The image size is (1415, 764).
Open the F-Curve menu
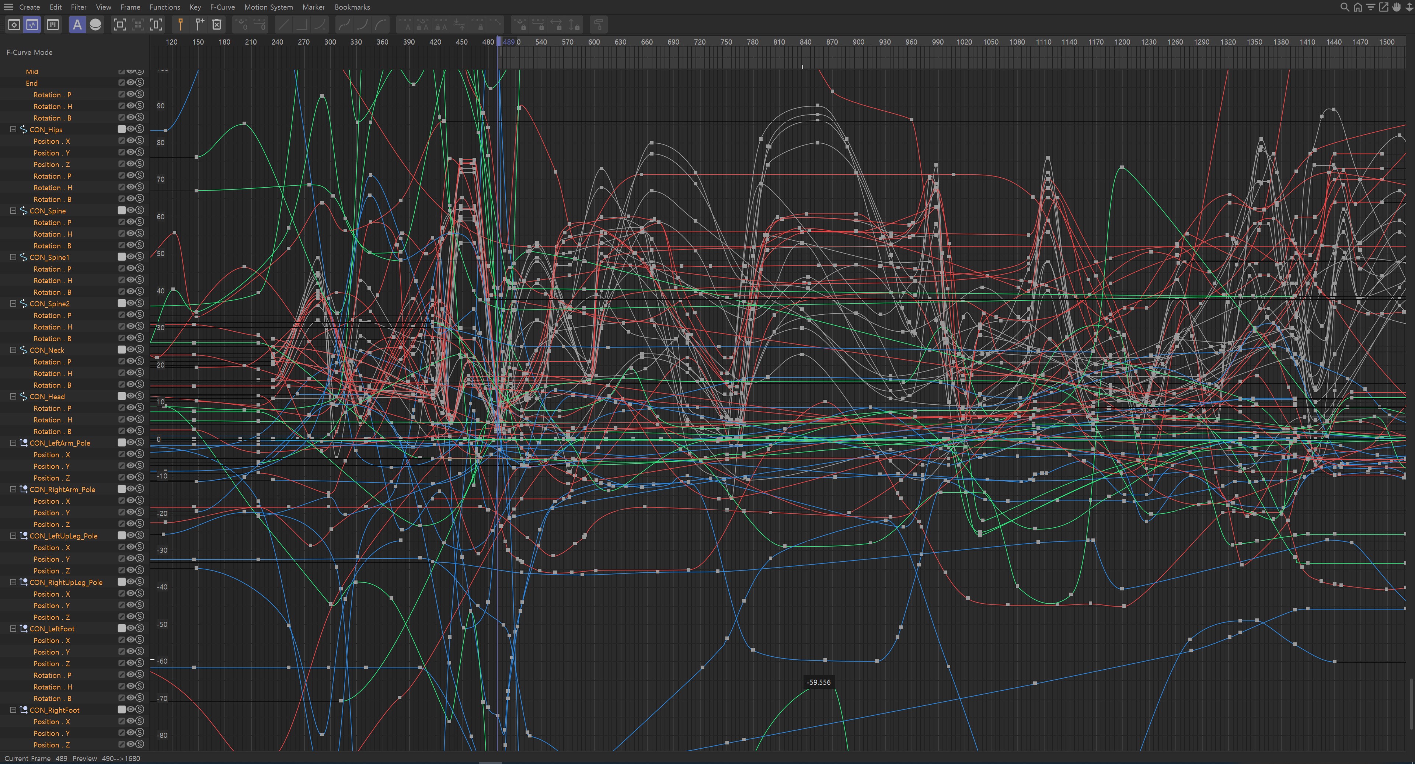pyautogui.click(x=222, y=7)
